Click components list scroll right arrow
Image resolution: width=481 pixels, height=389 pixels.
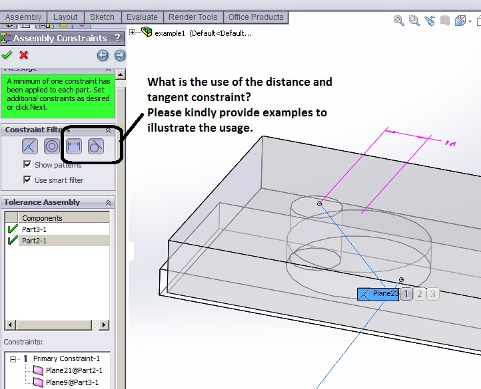coord(104,324)
